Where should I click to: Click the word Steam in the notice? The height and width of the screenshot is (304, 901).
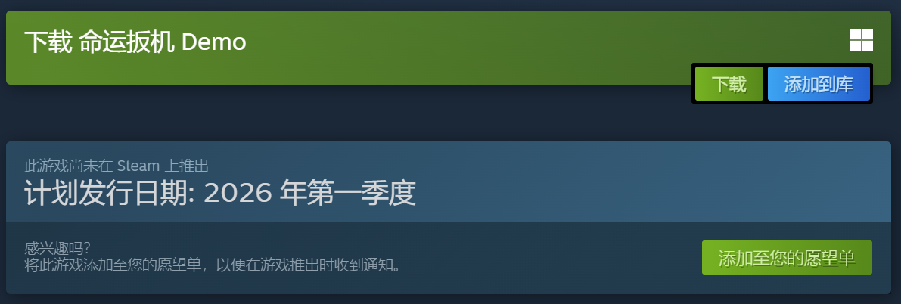[x=138, y=166]
